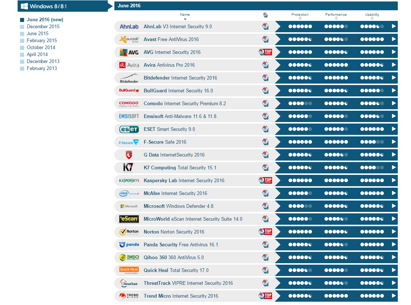Expand Qihoo 360 row details arrow
The width and height of the screenshot is (411, 305).
(394, 258)
